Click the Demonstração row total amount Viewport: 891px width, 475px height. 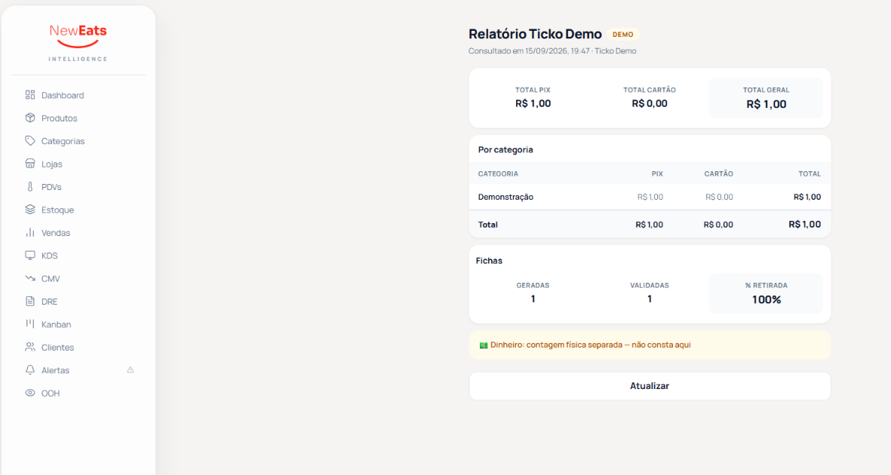pyautogui.click(x=807, y=197)
